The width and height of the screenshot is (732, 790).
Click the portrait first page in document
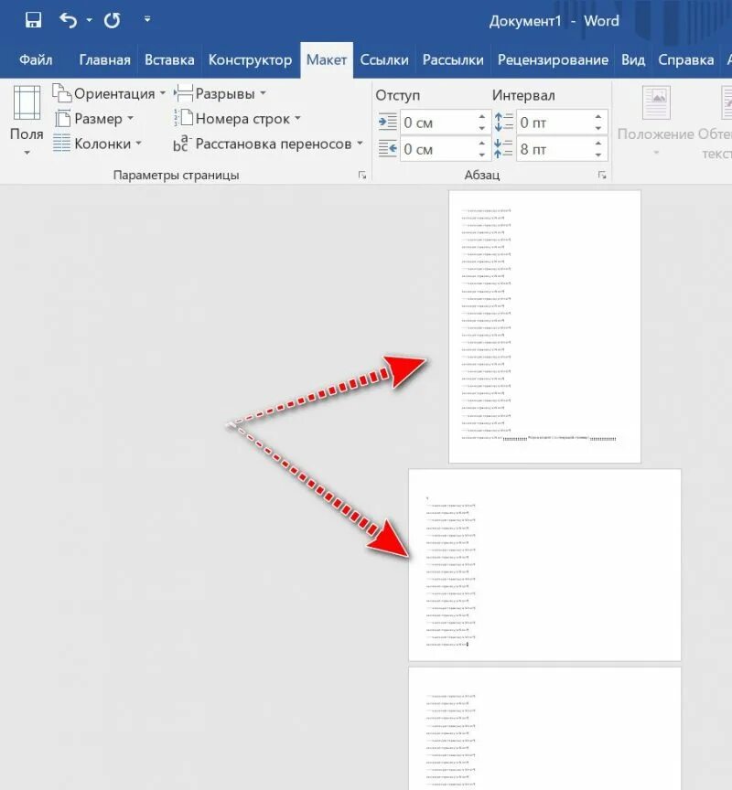tap(544, 326)
